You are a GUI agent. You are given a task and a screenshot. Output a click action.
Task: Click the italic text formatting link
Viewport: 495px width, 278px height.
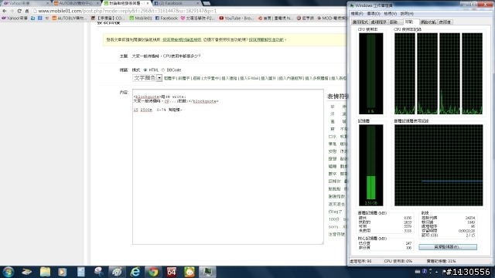pyautogui.click(x=184, y=78)
